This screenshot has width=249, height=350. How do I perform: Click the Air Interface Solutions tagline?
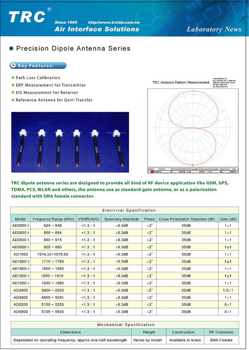97,29
